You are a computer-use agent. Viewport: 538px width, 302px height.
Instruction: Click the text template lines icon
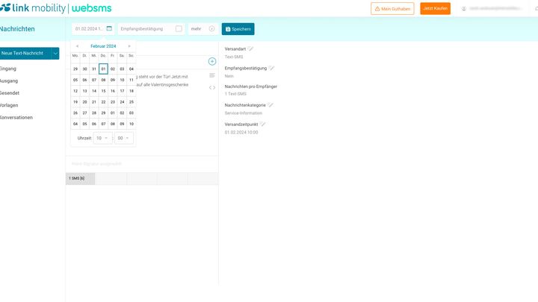click(212, 75)
